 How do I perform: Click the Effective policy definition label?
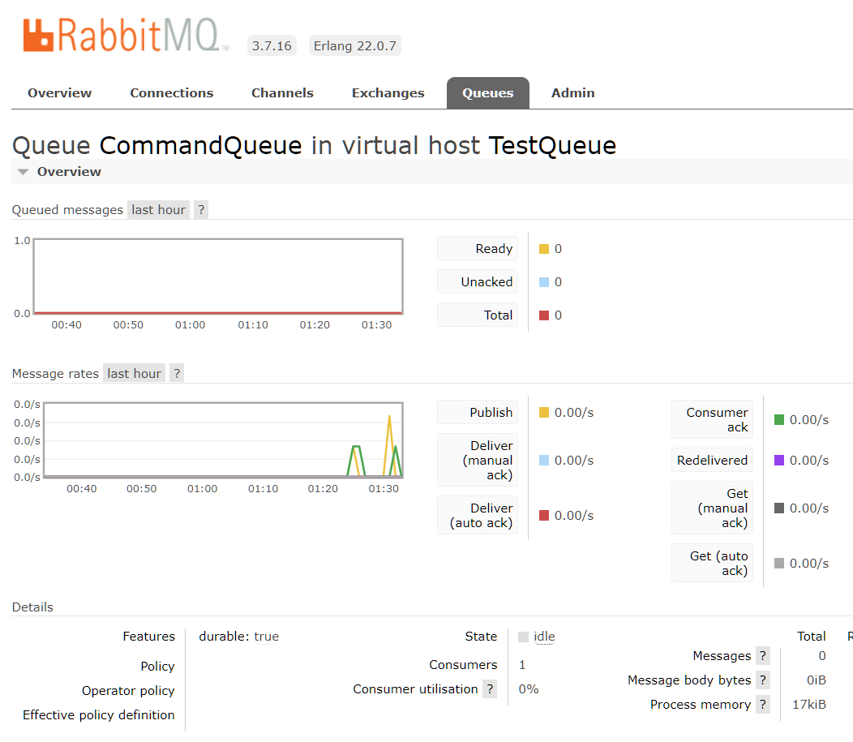(x=98, y=714)
